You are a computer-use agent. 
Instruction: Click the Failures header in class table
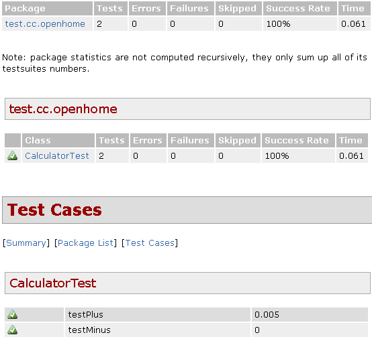point(190,141)
